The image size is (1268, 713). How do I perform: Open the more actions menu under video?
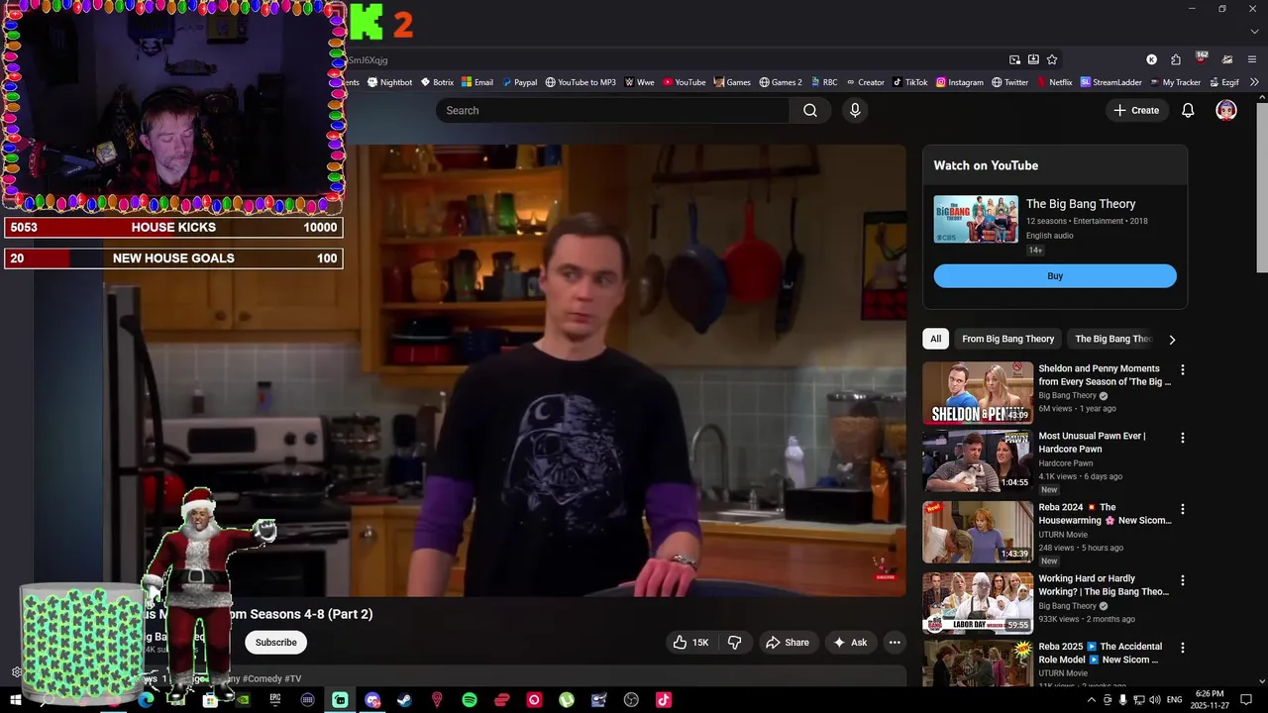pos(895,643)
